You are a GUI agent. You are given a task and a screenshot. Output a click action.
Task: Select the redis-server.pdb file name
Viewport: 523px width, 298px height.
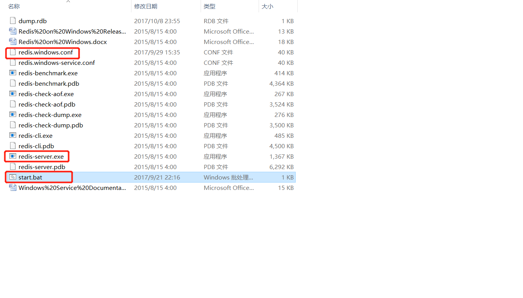tap(42, 167)
